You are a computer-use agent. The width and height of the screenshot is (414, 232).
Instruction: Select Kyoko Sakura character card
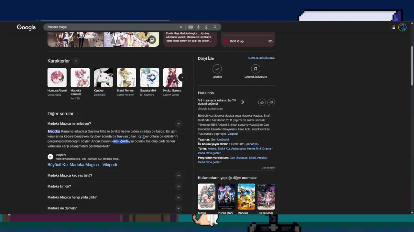point(172,82)
